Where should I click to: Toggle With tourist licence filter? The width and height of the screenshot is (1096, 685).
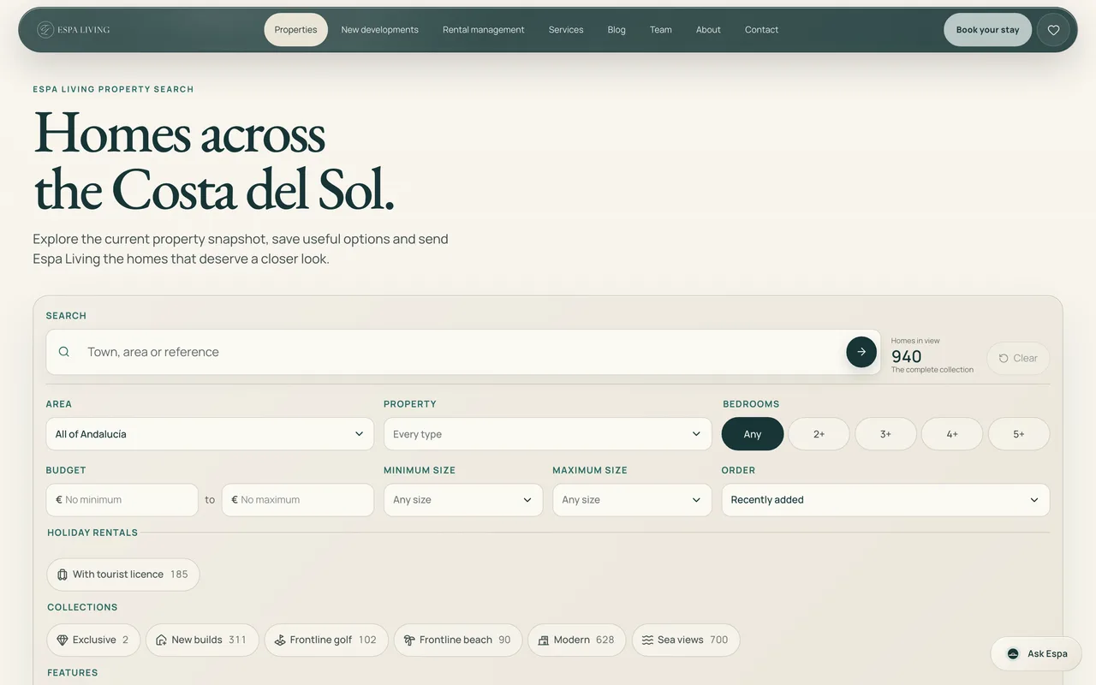click(x=123, y=575)
